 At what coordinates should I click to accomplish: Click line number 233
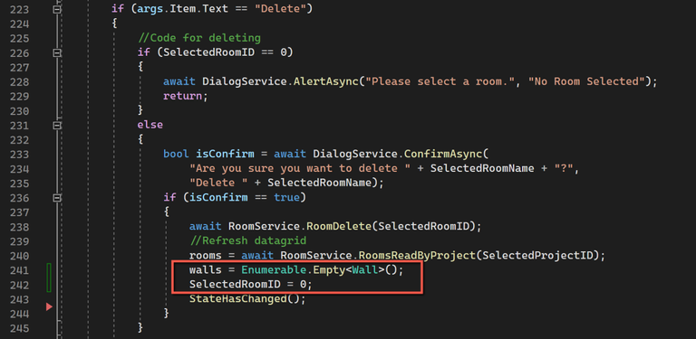tap(20, 154)
